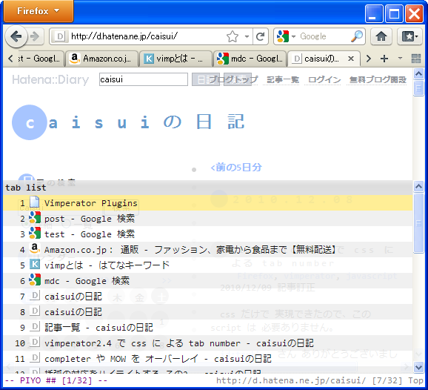Select vimperator2.4 で css tab number row

208,343
